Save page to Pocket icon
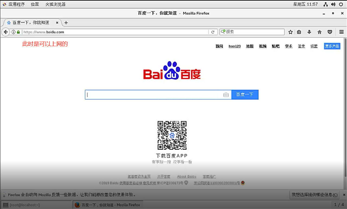Screen dimensions: 347x209 tap(330, 32)
